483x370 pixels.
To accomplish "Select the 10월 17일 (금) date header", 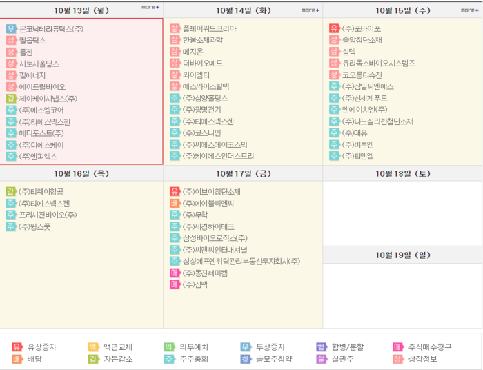I will [243, 173].
